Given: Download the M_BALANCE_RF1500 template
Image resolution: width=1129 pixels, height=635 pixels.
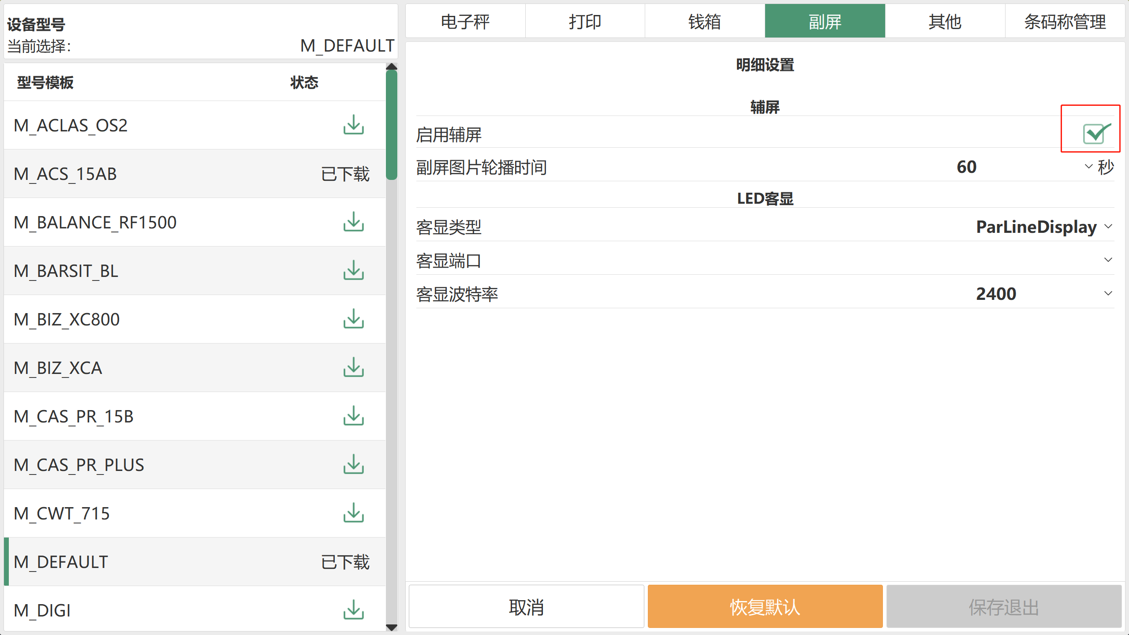Looking at the screenshot, I should coord(353,222).
